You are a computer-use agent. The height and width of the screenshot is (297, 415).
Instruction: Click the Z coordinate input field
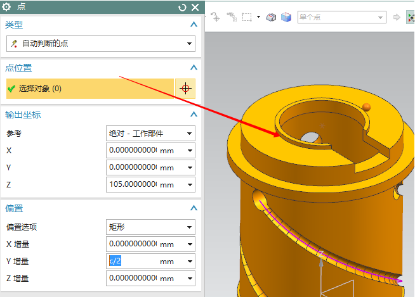pyautogui.click(x=132, y=185)
